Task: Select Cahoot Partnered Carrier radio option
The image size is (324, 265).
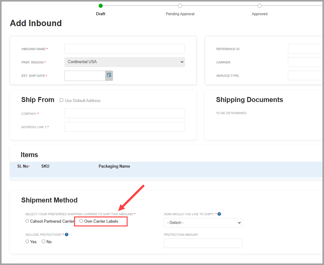Action: pyautogui.click(x=27, y=221)
